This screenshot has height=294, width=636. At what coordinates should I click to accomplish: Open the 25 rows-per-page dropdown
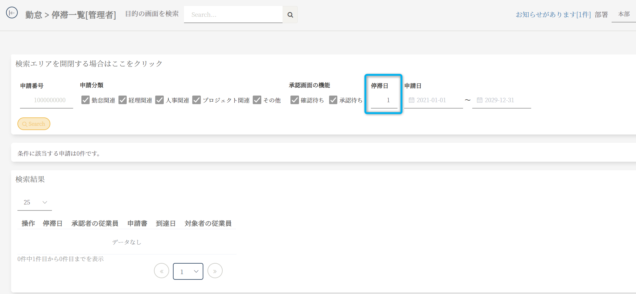(35, 202)
